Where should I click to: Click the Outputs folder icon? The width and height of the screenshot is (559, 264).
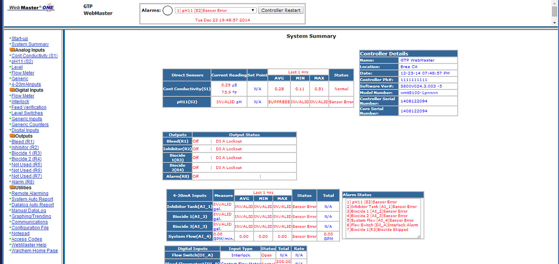coord(12,136)
